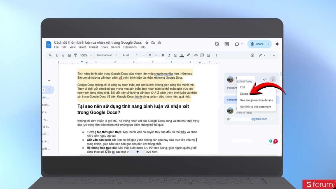The height and width of the screenshot is (189, 336).
Task: Toggle bold formatting
Action: pyautogui.click(x=163, y=55)
